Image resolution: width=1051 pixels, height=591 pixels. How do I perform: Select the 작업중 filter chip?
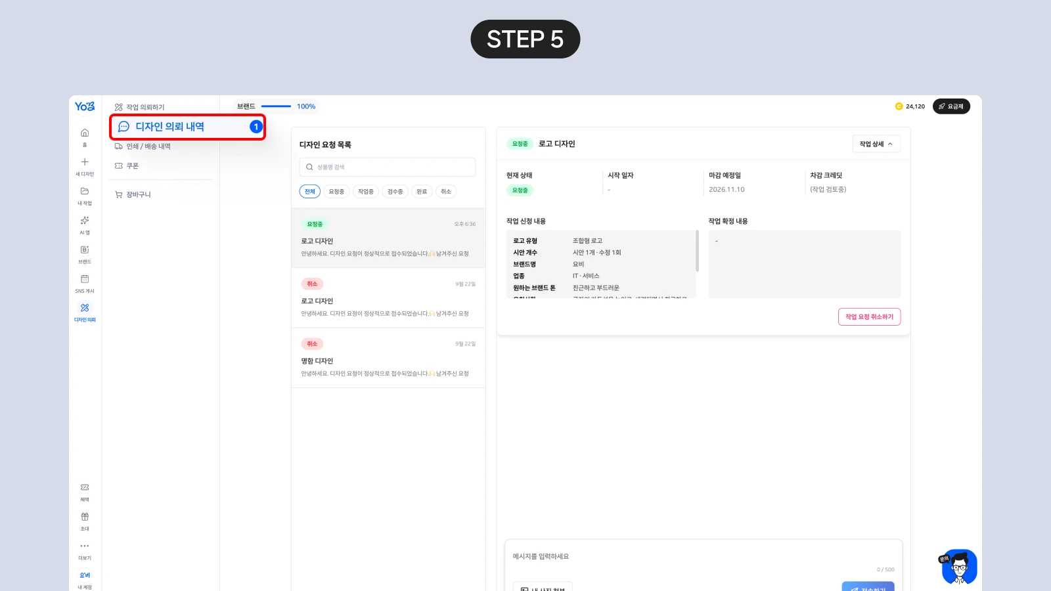366,191
